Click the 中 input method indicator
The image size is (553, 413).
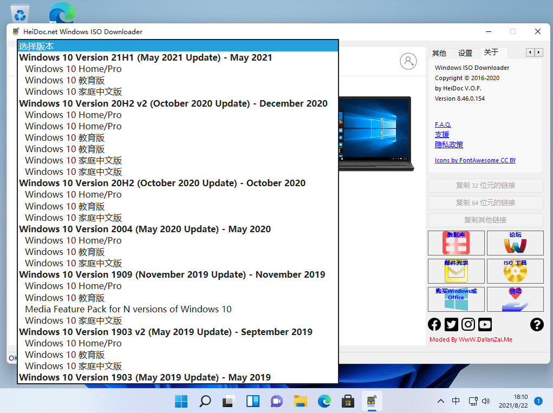pyautogui.click(x=456, y=401)
